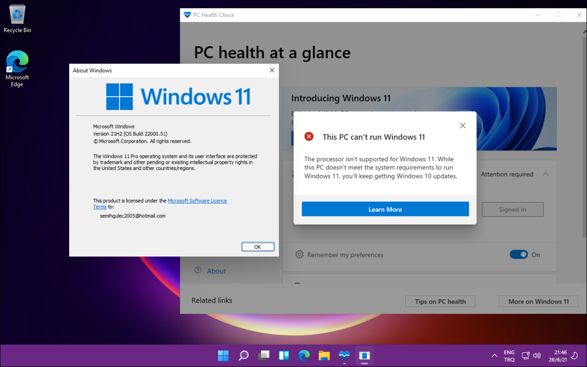Viewport: 587px width, 367px height.
Task: Click the Microsoft Corporation copyright line
Action: pos(142,141)
